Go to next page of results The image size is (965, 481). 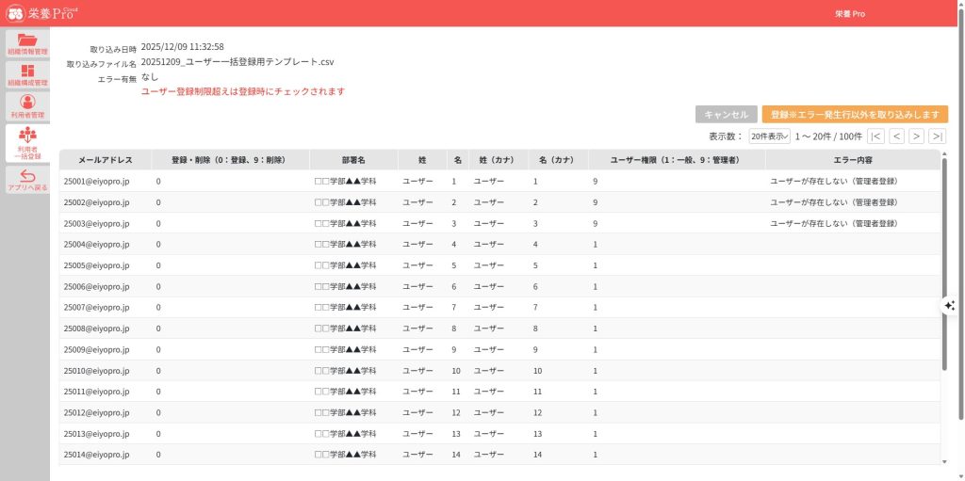coord(916,136)
